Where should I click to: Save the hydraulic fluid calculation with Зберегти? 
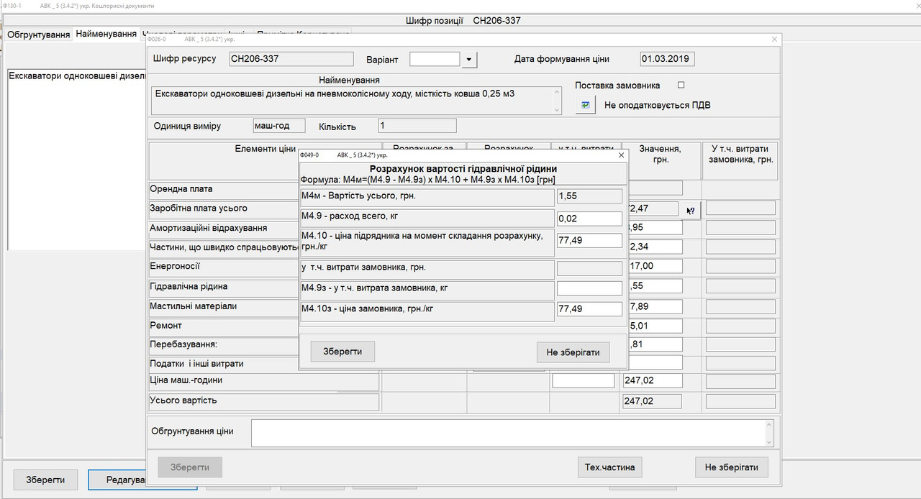click(342, 352)
